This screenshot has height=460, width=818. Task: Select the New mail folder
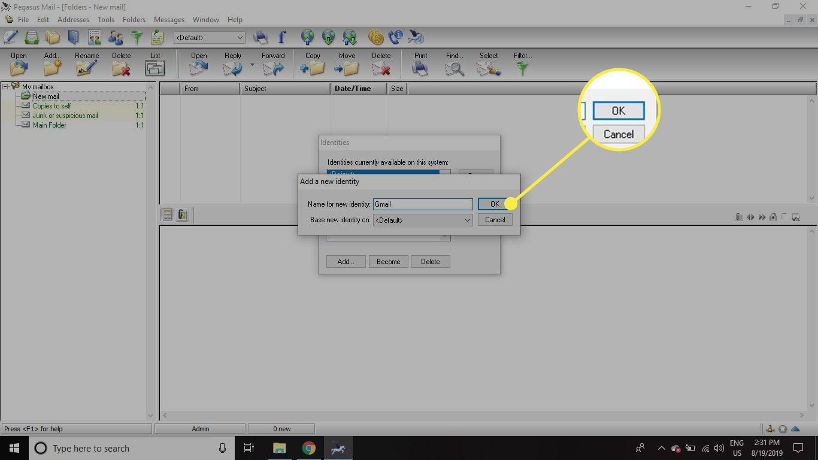point(46,96)
